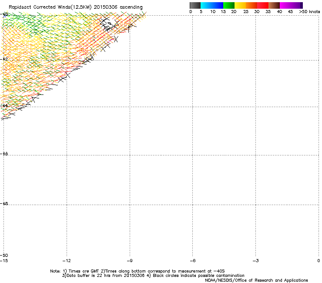Image resolution: width=322 pixels, height=283 pixels.
Task: Click the '25' legend scale label
Action: pyautogui.click(x=246, y=12)
